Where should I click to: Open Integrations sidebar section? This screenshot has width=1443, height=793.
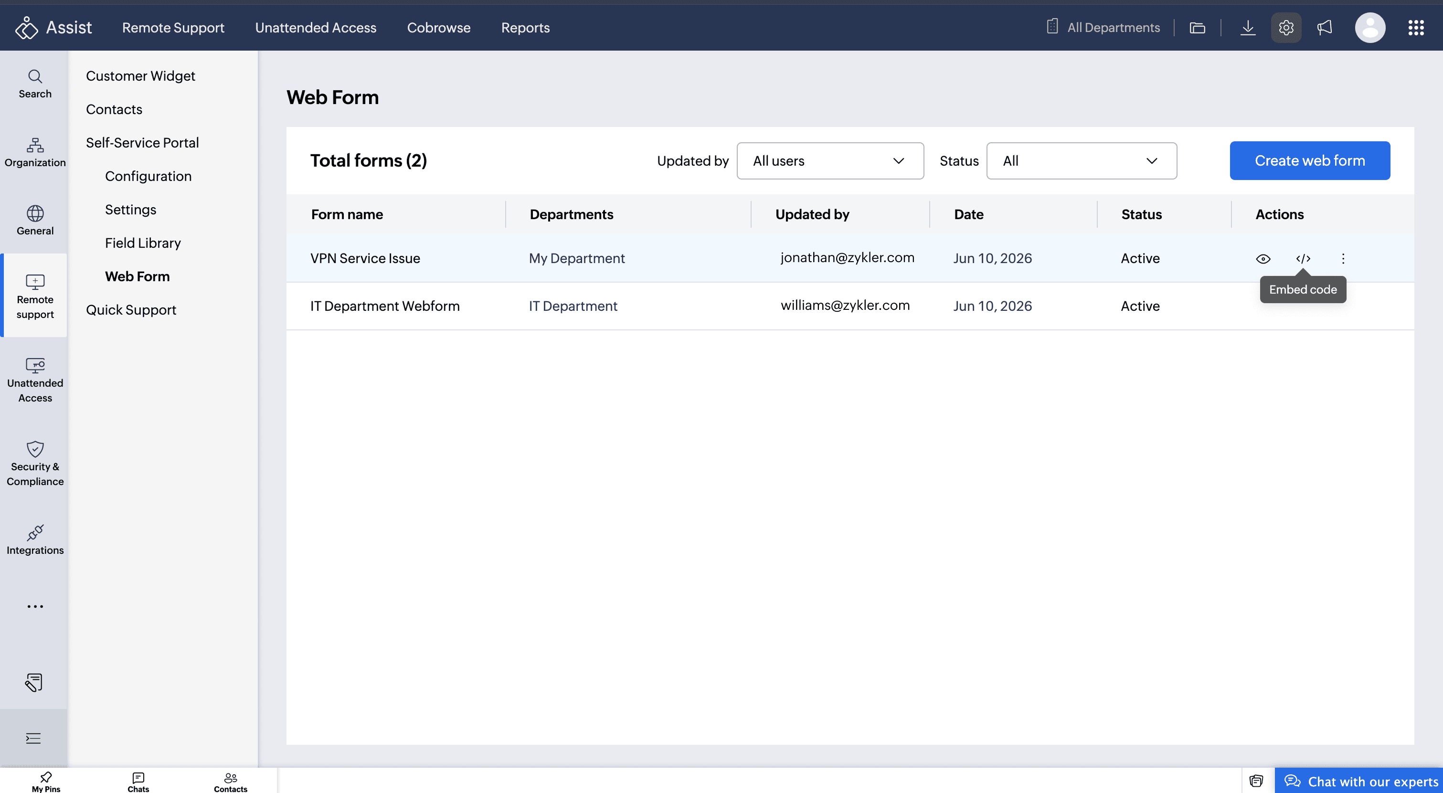(x=35, y=540)
